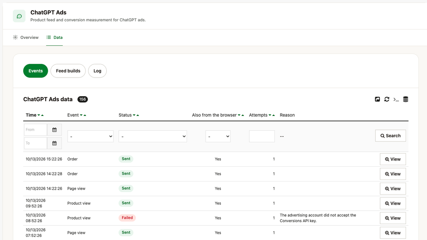Open the To date calendar picker
Image resolution: width=427 pixels, height=240 pixels.
coord(54,143)
